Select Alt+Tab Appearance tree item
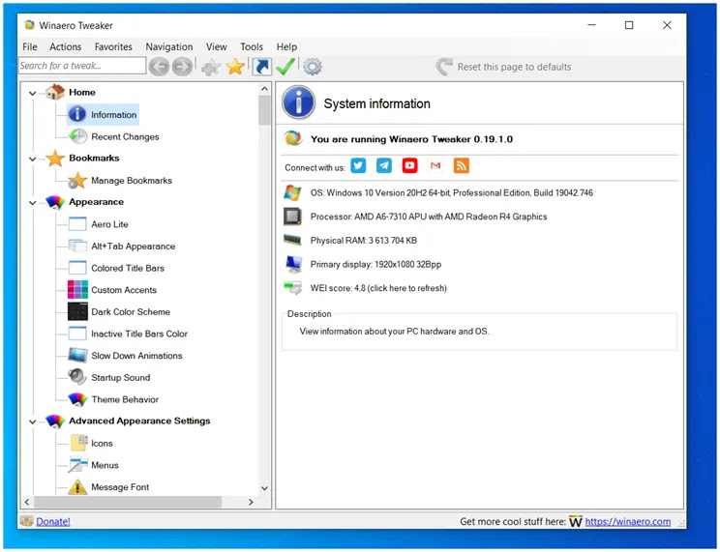Screen dimensions: 720x552 [134, 246]
